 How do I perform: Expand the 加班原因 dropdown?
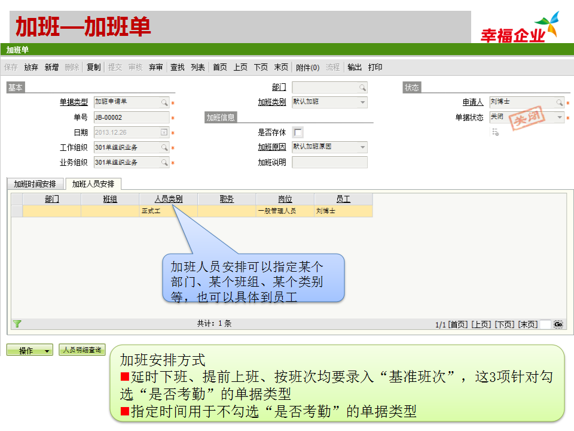[362, 147]
